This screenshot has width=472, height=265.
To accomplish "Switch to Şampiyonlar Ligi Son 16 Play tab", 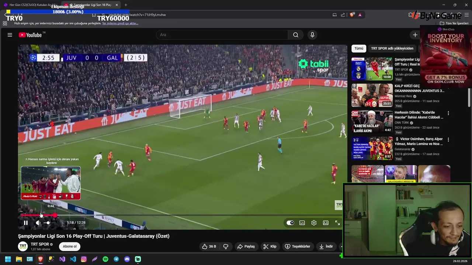I will 90,5.
